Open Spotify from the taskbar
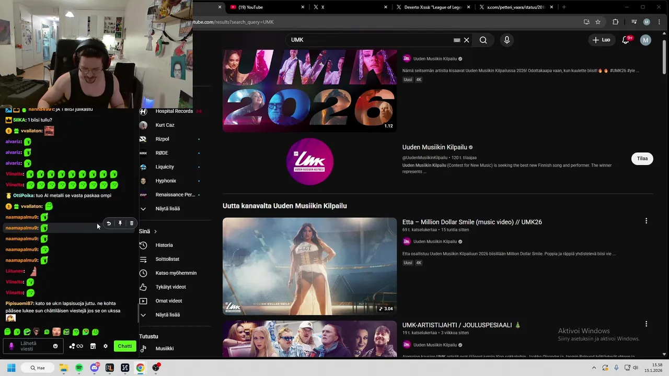Viewport: 669px width, 376px height. (x=79, y=368)
